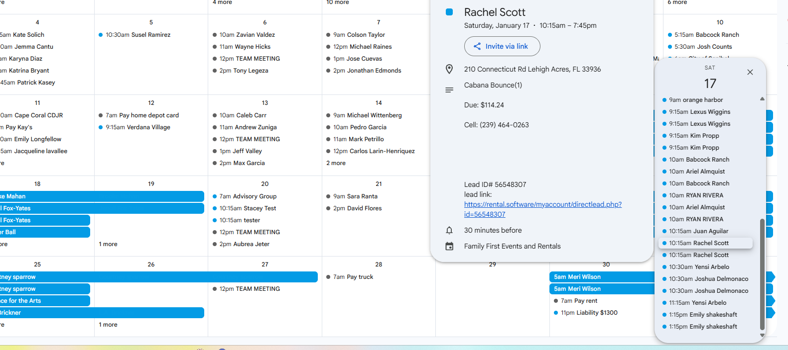788x350 pixels.
Task: Click the location pin icon
Action: (449, 69)
